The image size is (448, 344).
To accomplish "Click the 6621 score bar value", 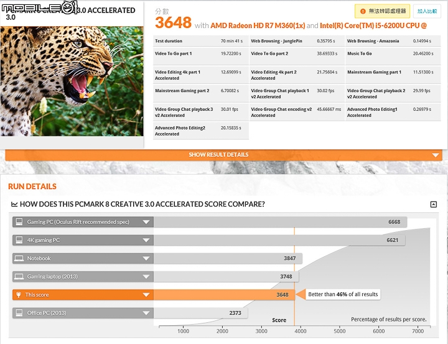I will pyautogui.click(x=392, y=240).
